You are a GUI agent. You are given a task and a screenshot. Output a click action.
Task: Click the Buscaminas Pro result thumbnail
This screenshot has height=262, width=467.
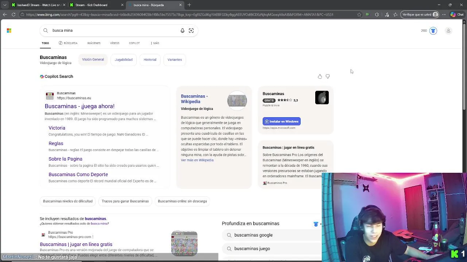(184, 243)
